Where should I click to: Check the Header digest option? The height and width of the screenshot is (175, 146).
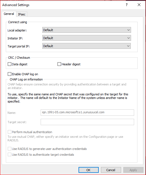(59, 64)
